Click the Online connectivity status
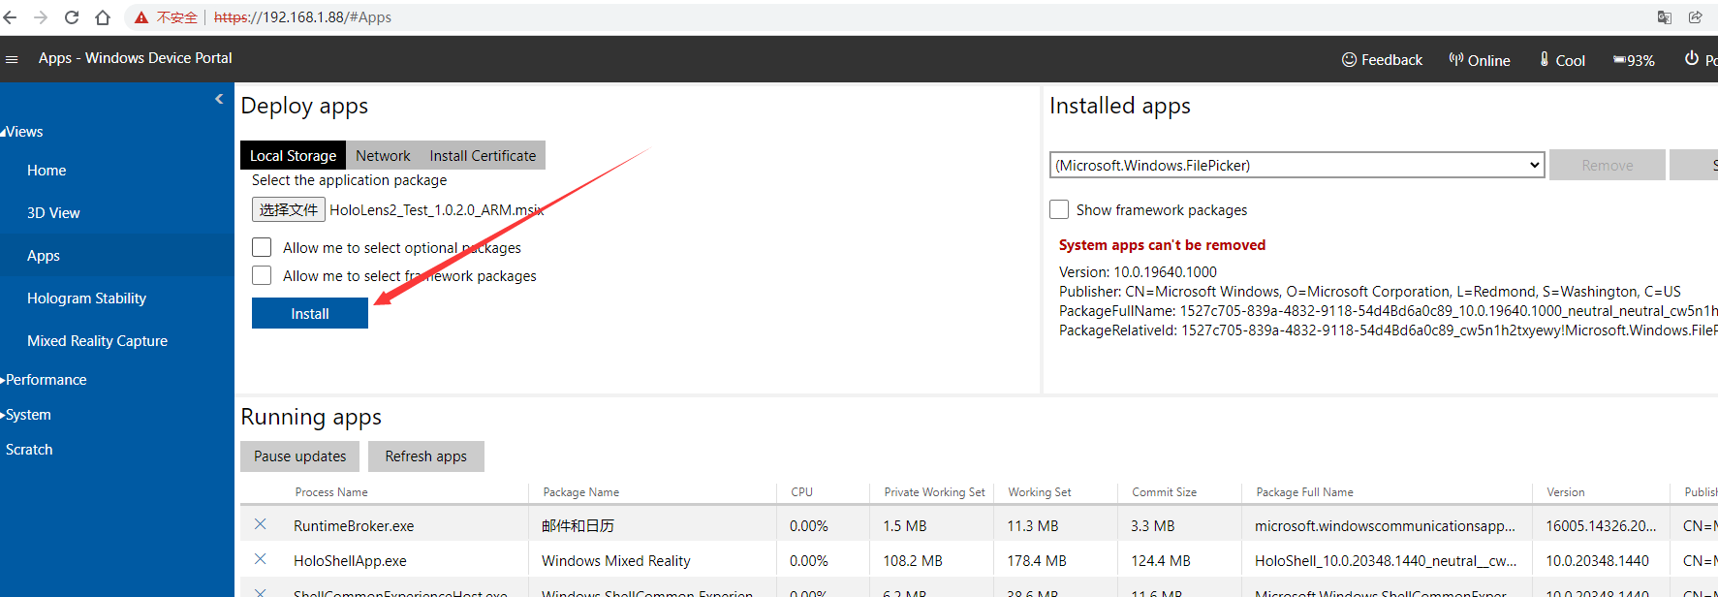The image size is (1718, 597). pos(1480,60)
